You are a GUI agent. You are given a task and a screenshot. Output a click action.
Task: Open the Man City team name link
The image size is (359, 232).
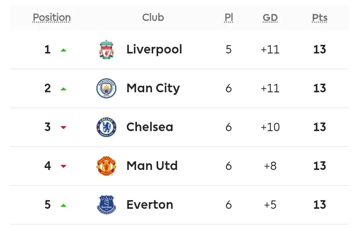click(153, 88)
